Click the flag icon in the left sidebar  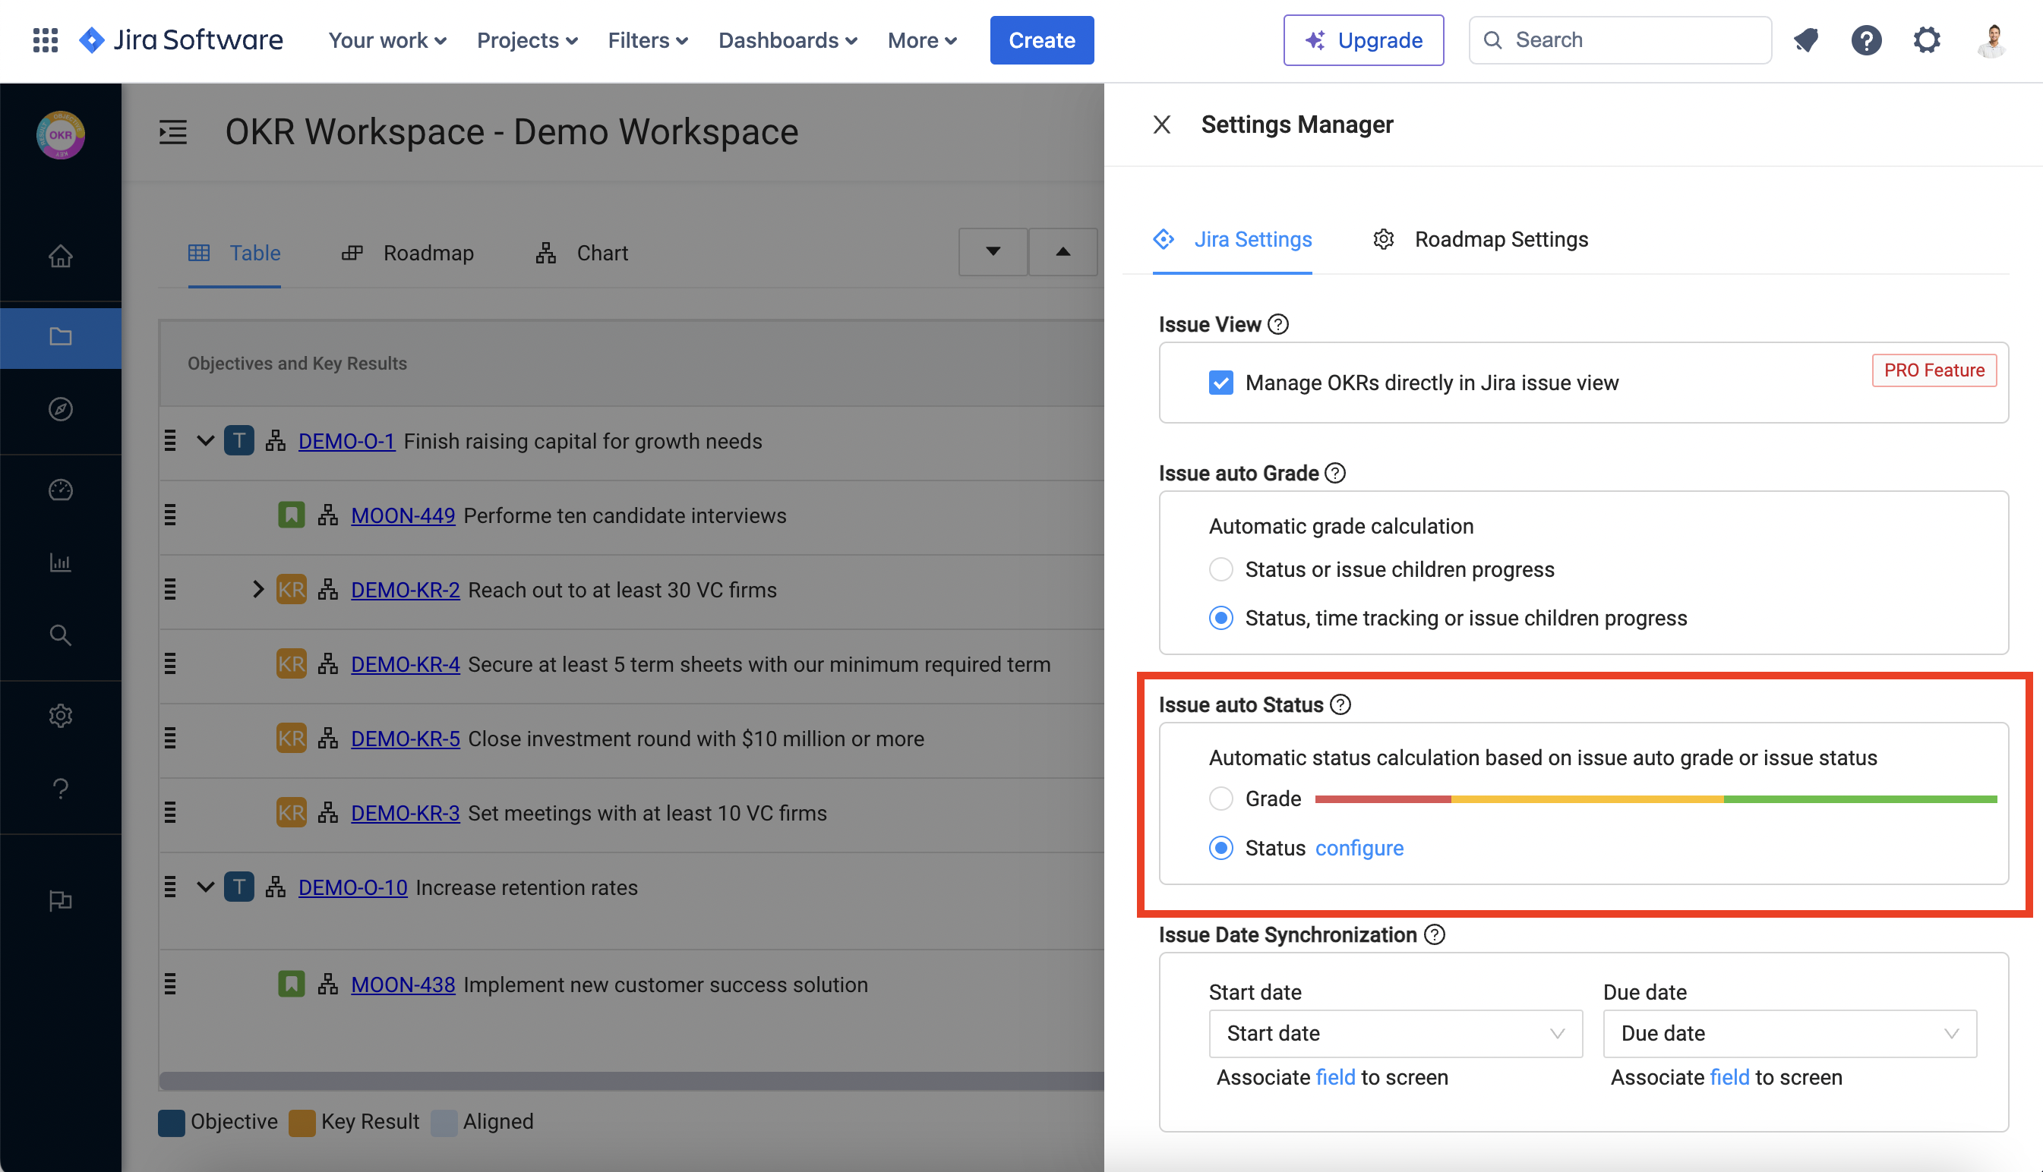coord(61,900)
